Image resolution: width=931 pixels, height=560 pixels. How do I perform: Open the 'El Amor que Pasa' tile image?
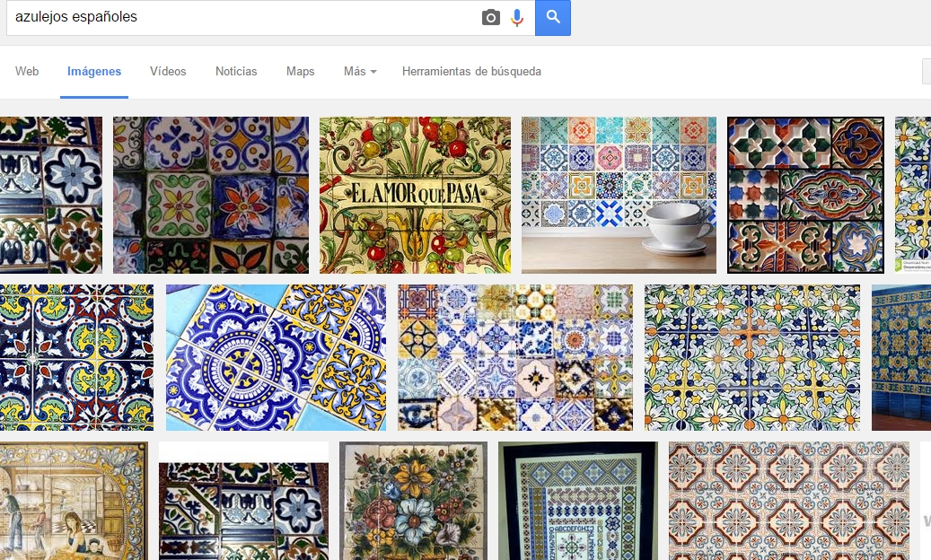coord(415,195)
